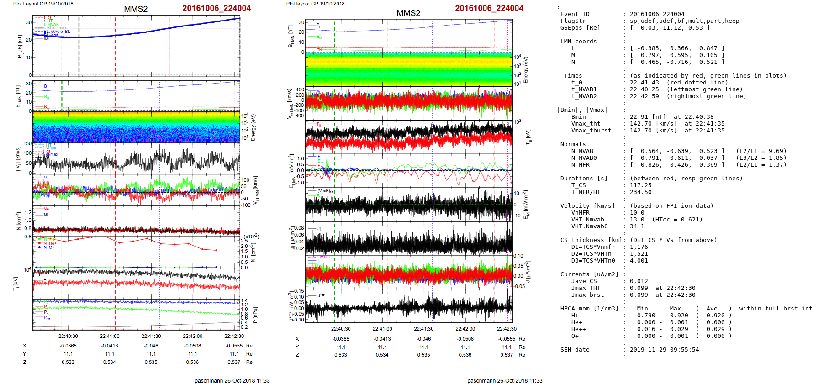Click the 22:41:00 time label under the left plot
The width and height of the screenshot is (824, 384).
110,336
